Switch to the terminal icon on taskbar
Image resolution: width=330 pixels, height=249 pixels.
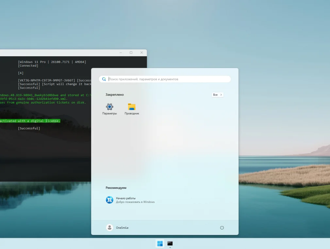coord(170,243)
